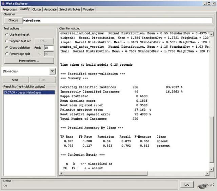Click the Precision column header
The height and width of the screenshot is (191, 217).
106,137
